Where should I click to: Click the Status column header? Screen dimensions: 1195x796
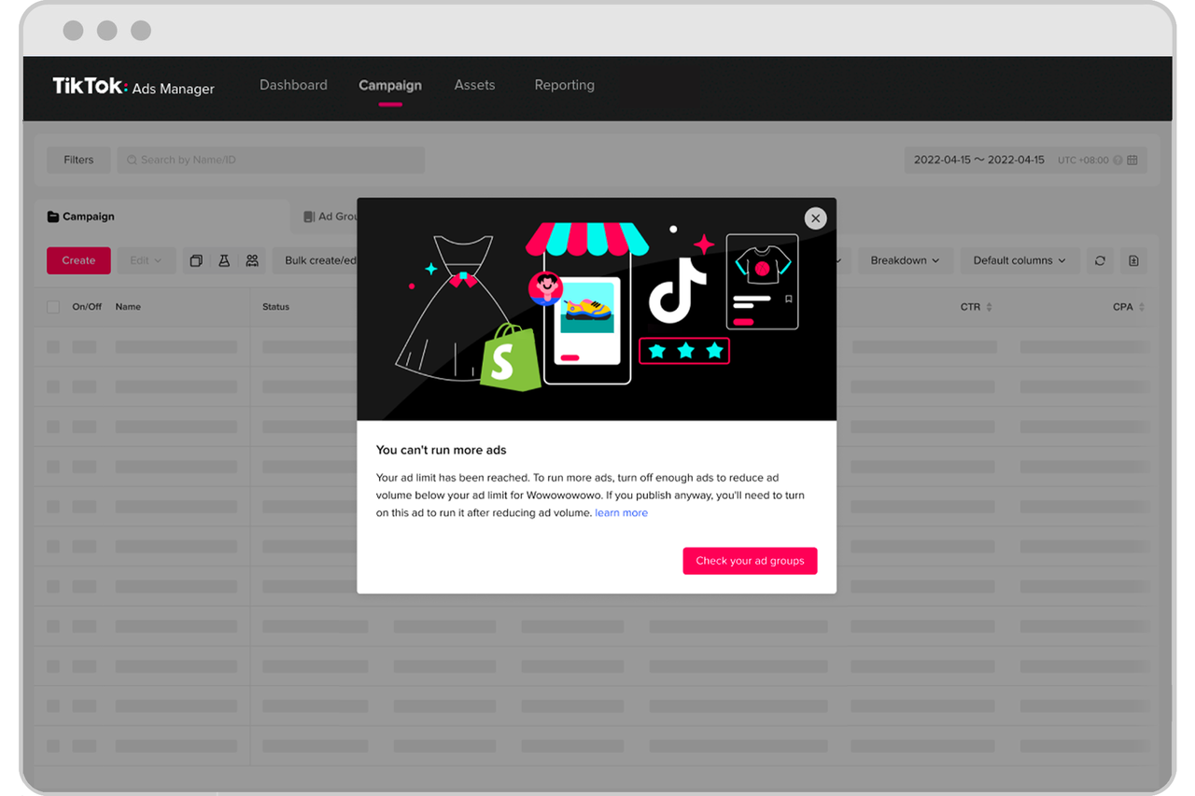275,307
